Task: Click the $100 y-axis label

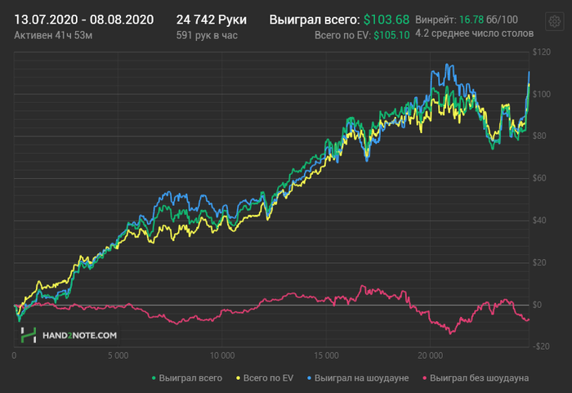Action: click(541, 94)
